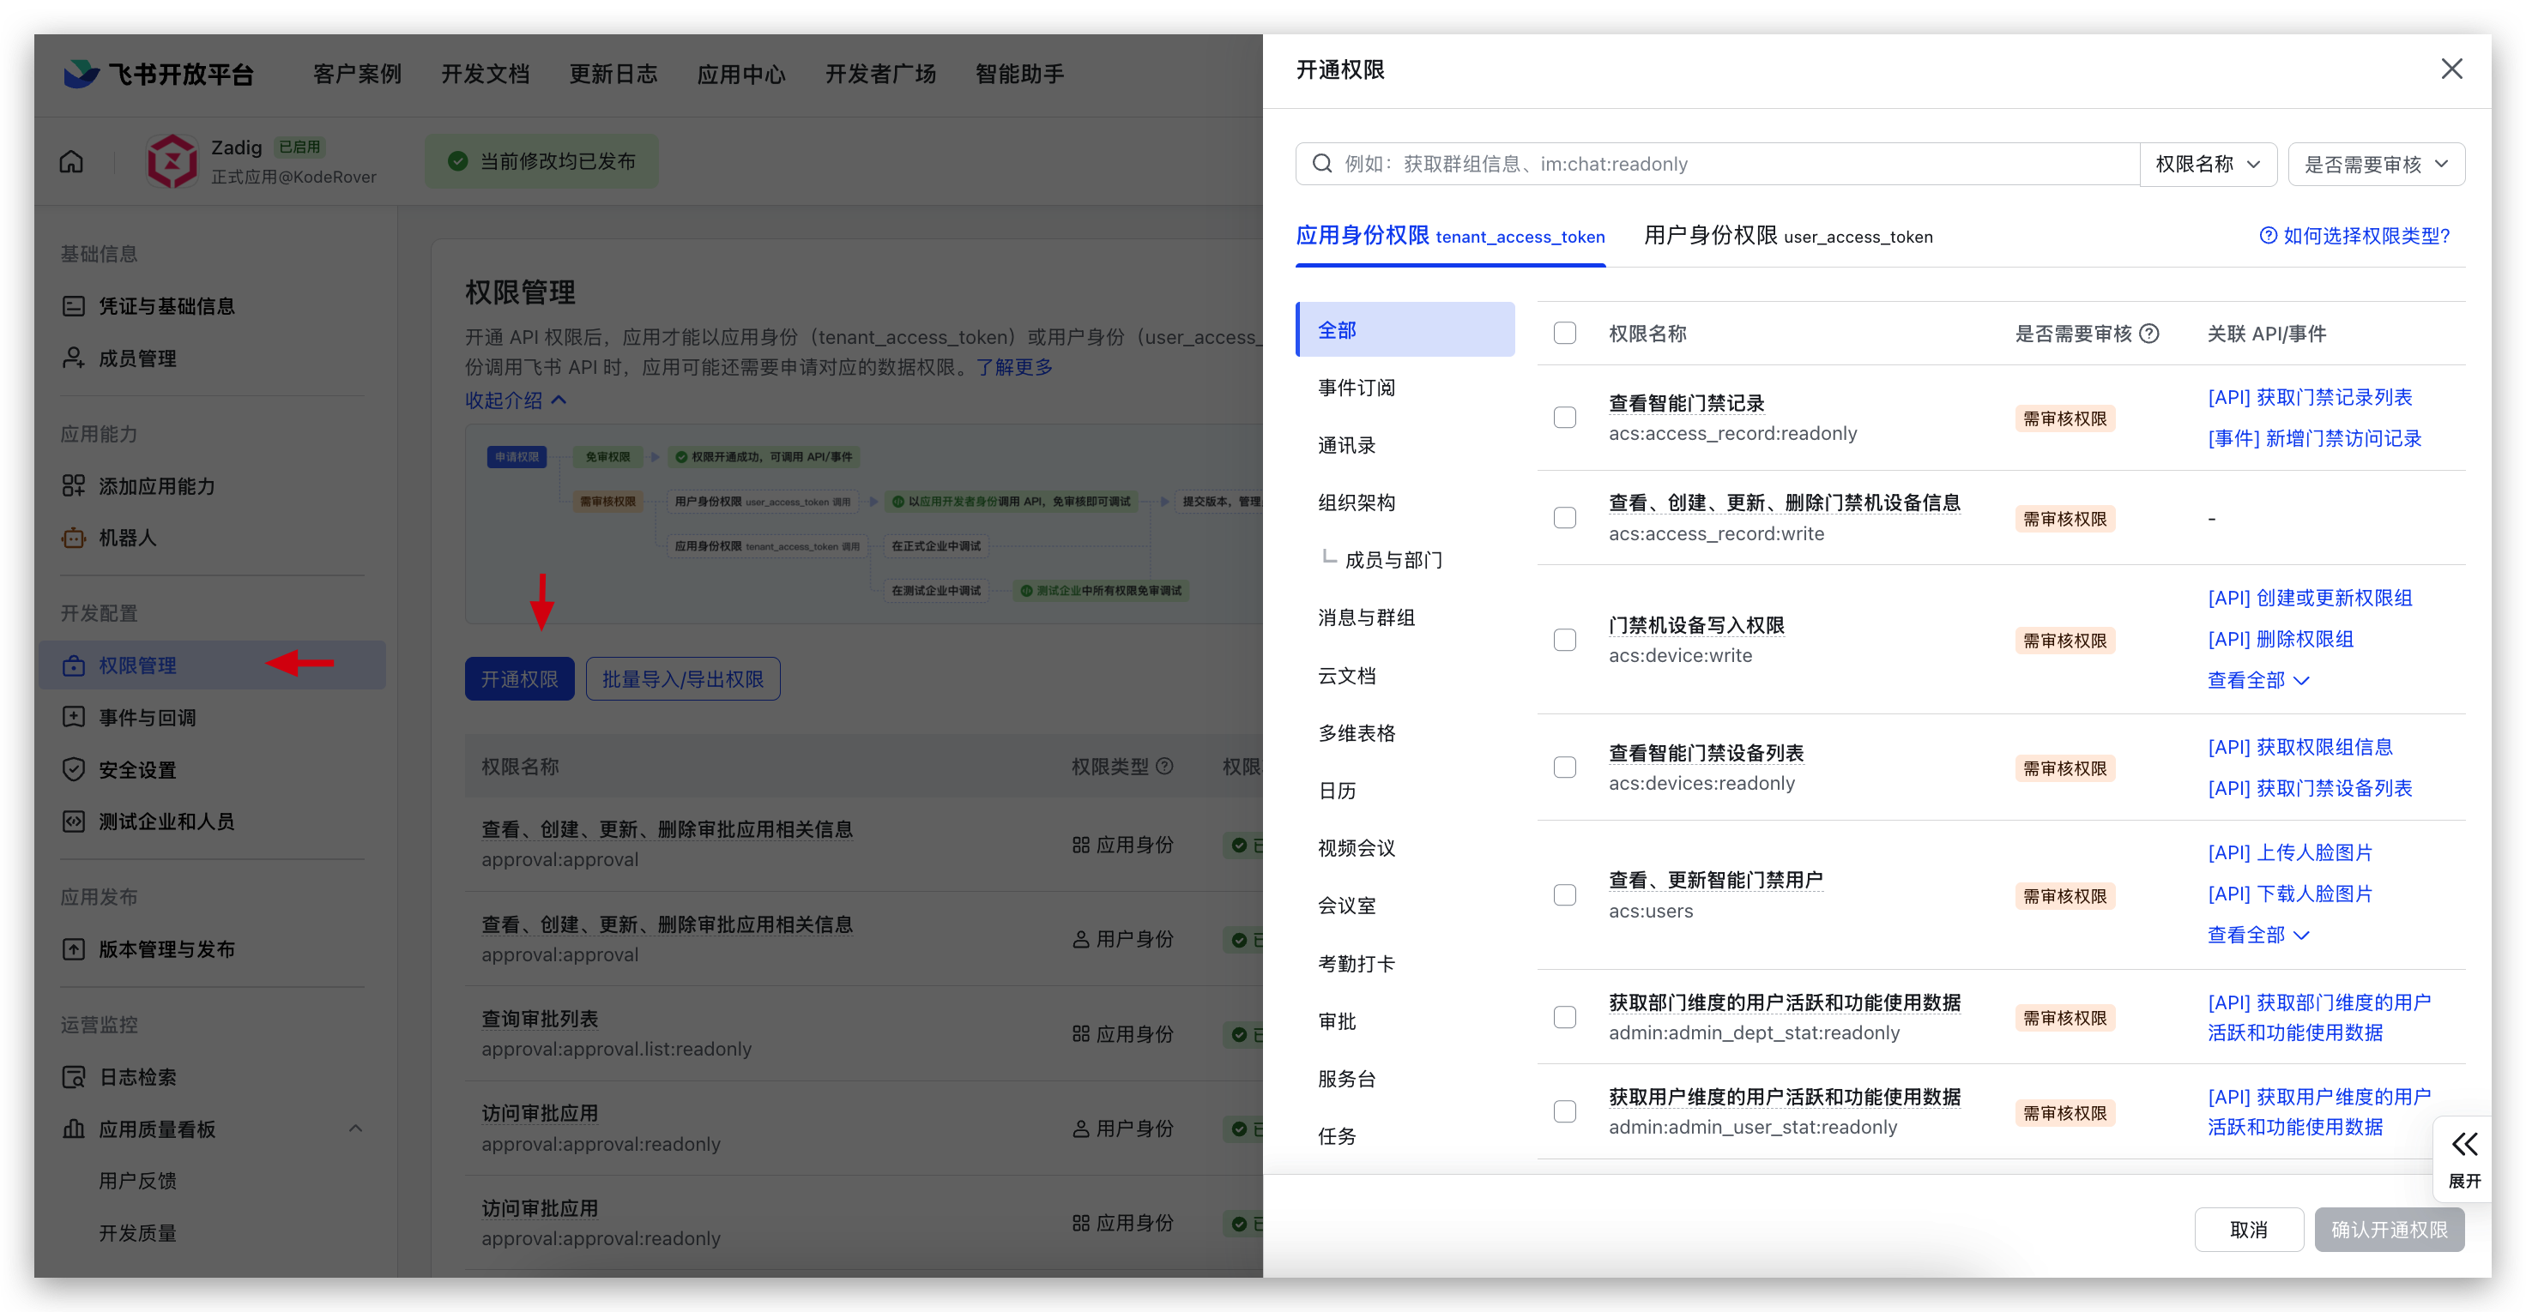This screenshot has height=1312, width=2526.
Task: Click the Zadig app logo icon
Action: [172, 160]
